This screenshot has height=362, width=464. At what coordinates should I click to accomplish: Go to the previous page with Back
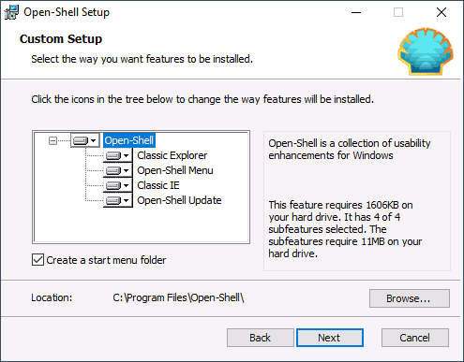[261, 338]
